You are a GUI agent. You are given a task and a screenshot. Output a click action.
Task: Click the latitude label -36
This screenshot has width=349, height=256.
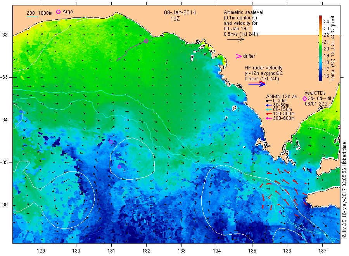point(4,205)
